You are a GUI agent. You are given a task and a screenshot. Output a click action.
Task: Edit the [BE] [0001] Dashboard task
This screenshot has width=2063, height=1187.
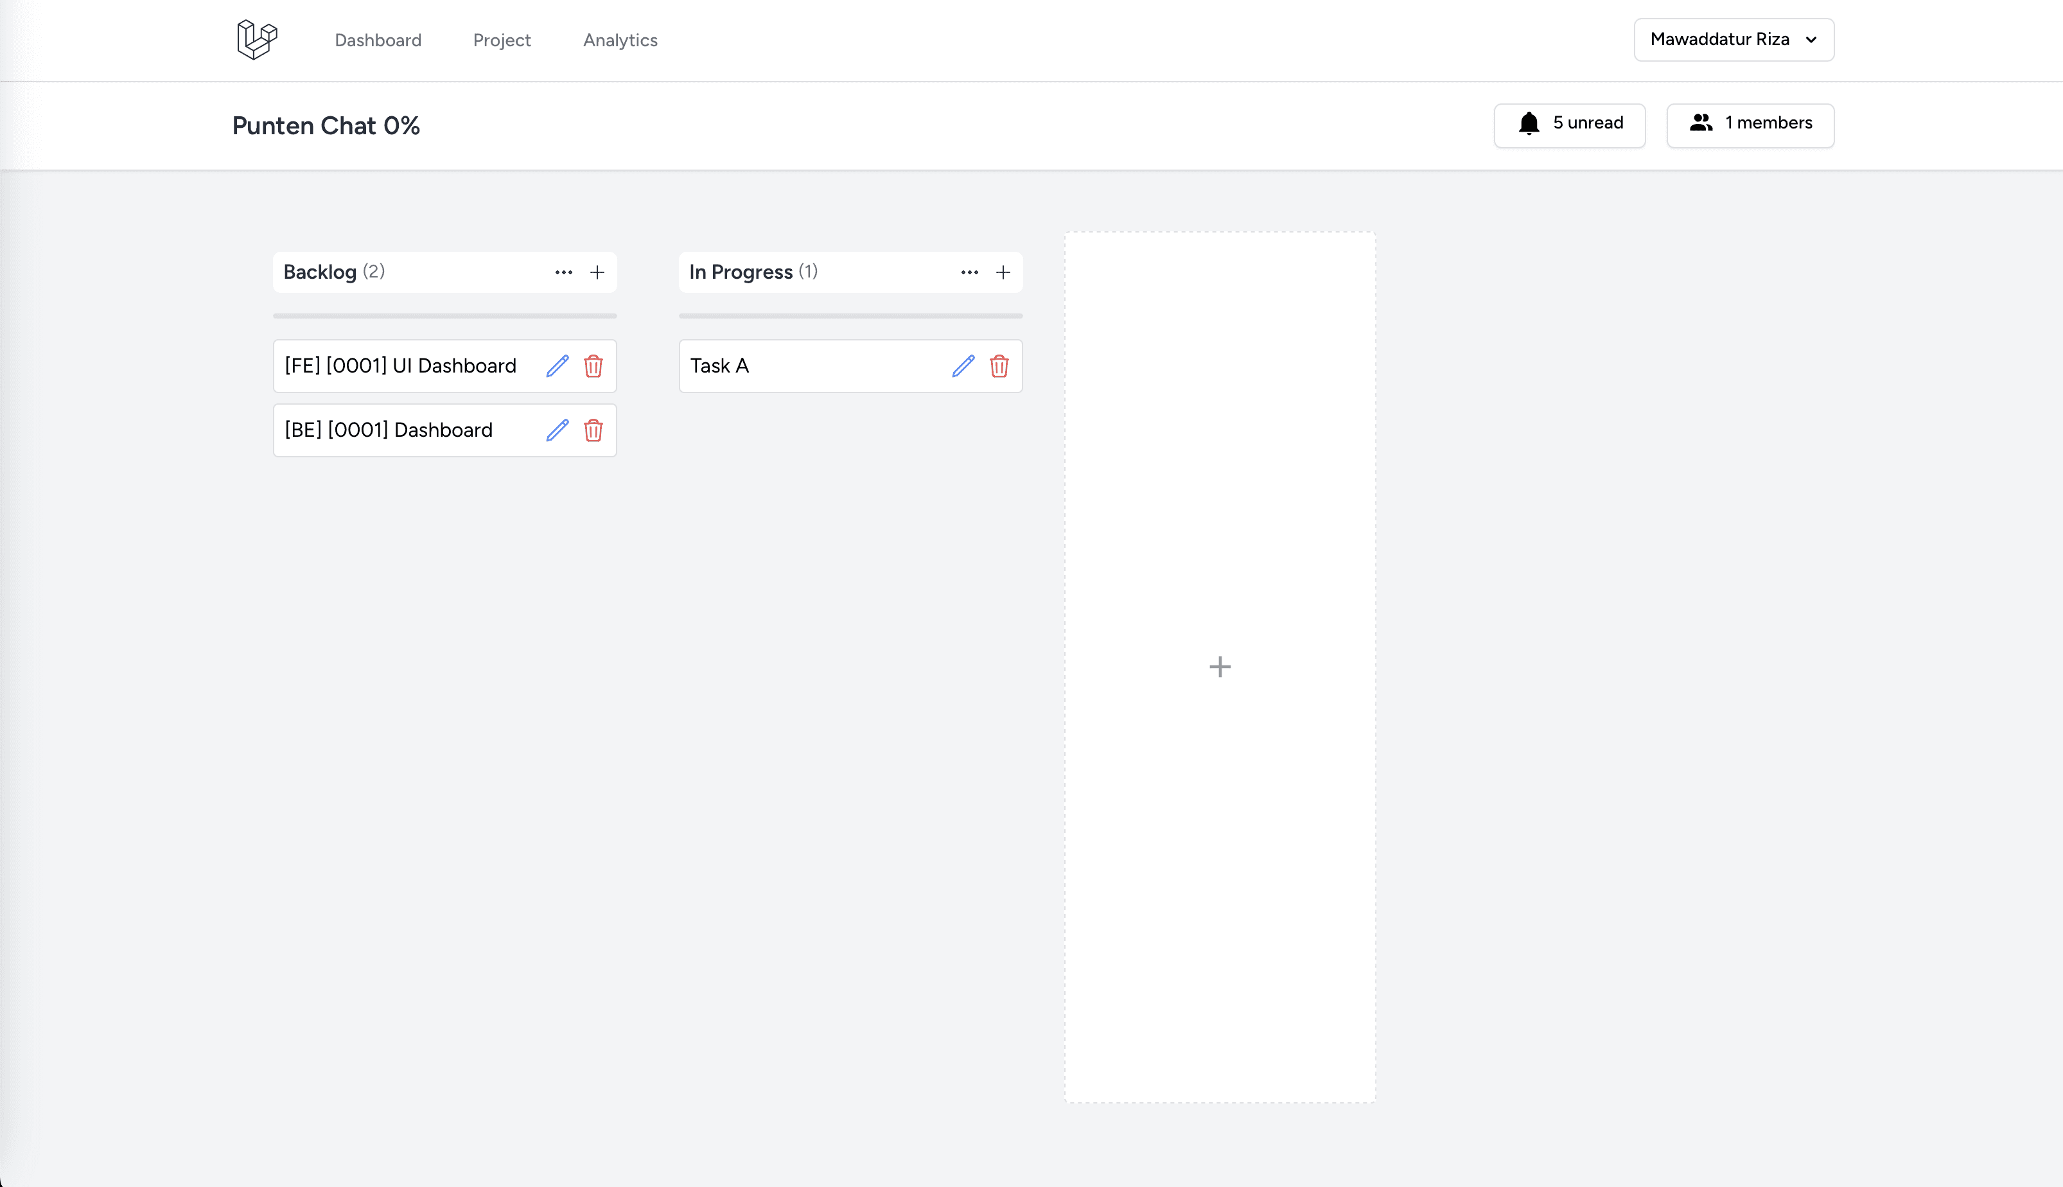[x=557, y=430]
